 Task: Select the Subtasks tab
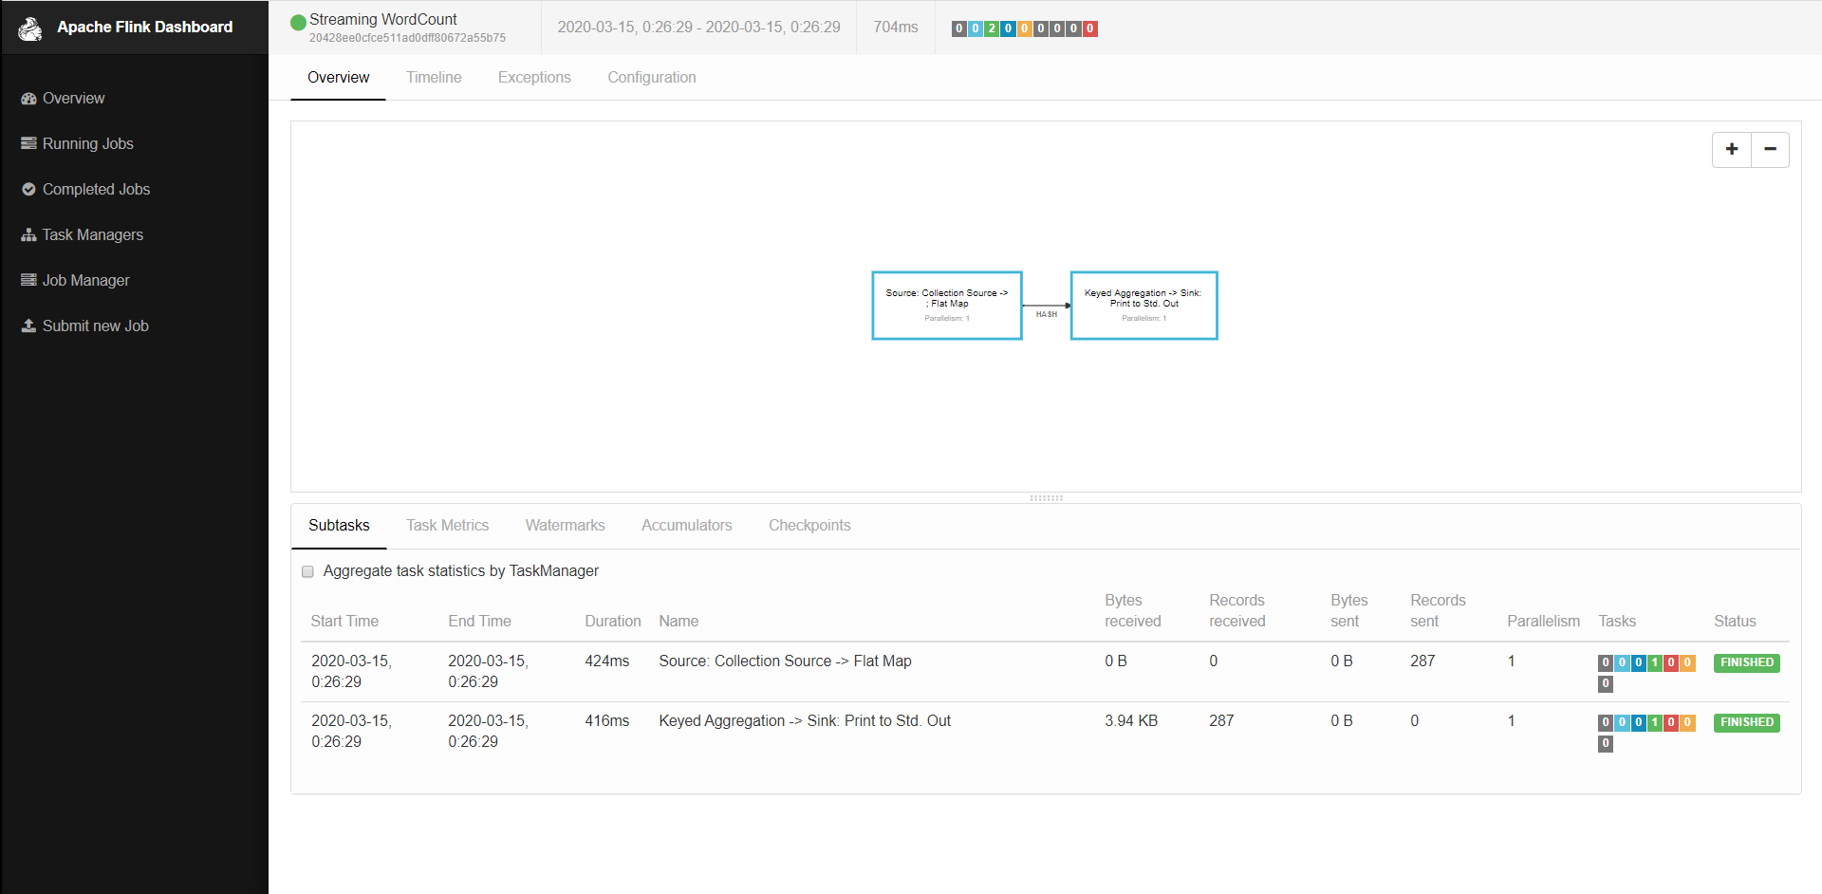coord(339,526)
